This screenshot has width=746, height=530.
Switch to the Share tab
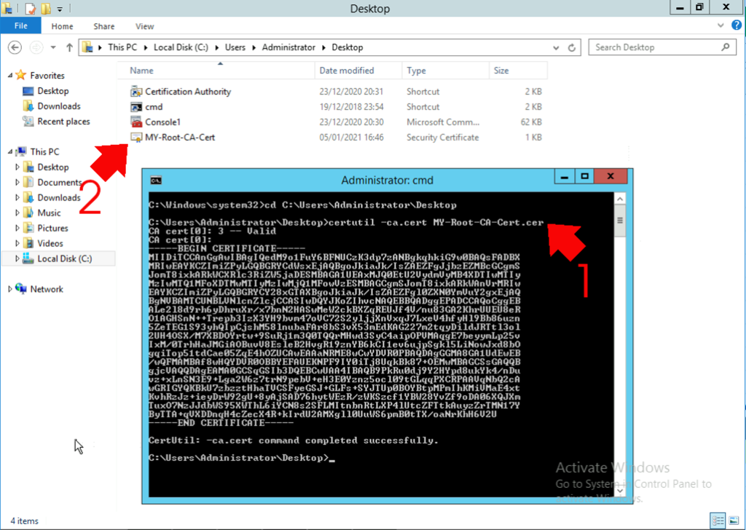(x=103, y=25)
